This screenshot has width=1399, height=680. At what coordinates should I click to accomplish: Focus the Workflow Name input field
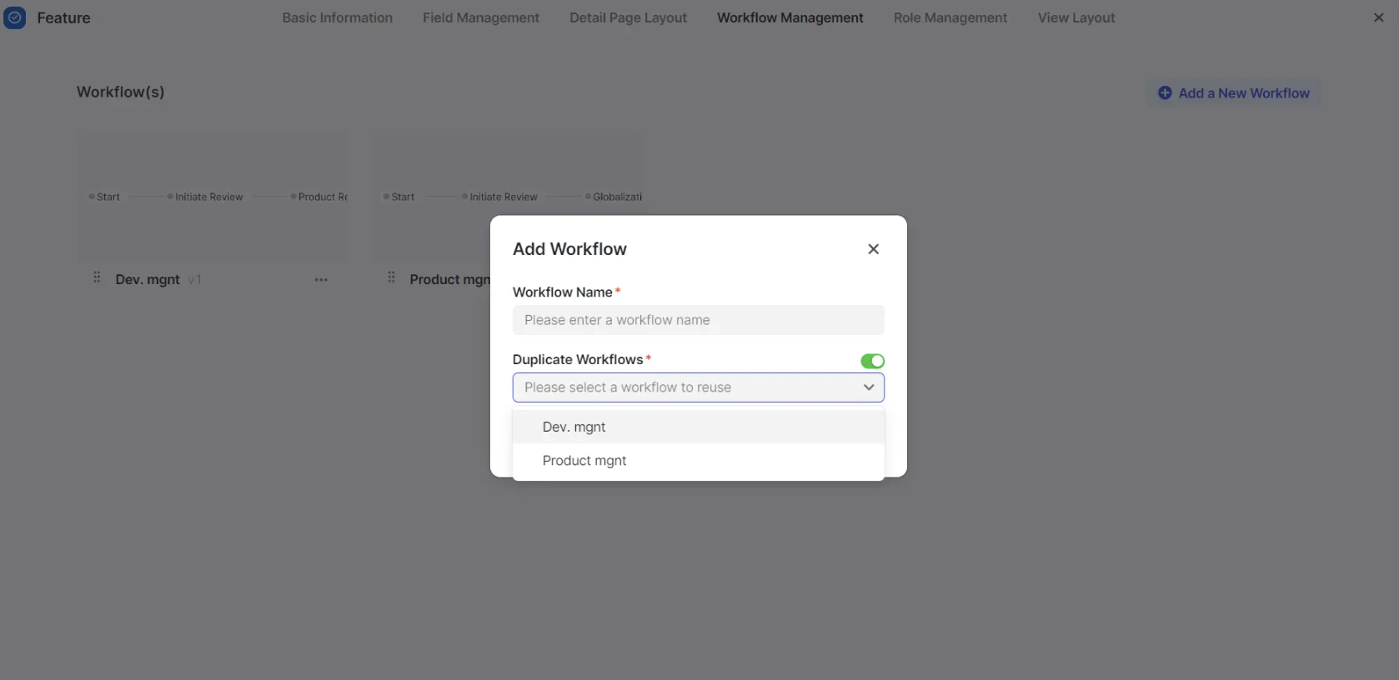698,320
